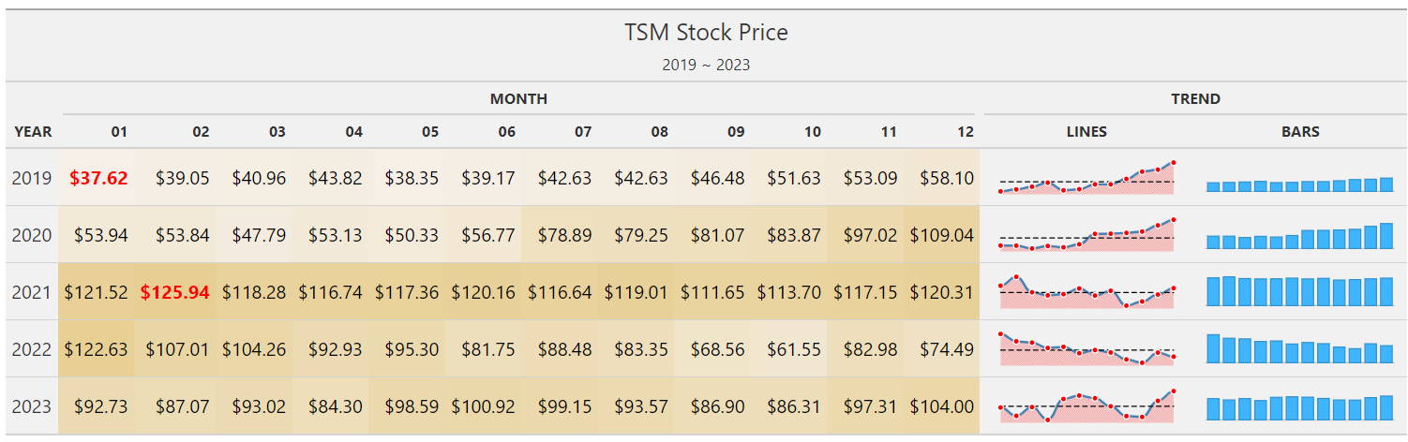Select the $109.04 cell in 2020 row

[x=941, y=235]
